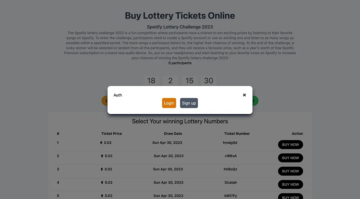Click the Buy Lottery Tickets Online heading
This screenshot has height=199, width=360.
pos(180,16)
